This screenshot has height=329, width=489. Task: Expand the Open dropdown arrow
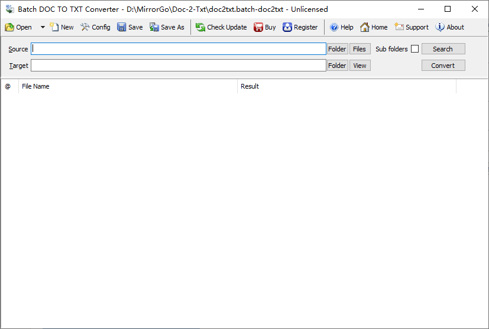click(x=43, y=27)
